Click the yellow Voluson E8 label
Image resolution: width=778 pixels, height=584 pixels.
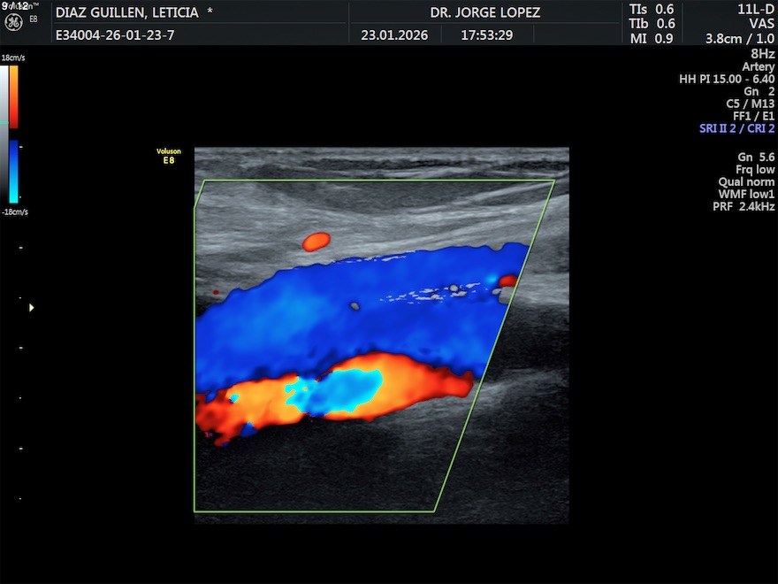(169, 156)
